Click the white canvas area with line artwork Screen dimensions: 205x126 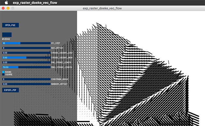click(x=141, y=68)
